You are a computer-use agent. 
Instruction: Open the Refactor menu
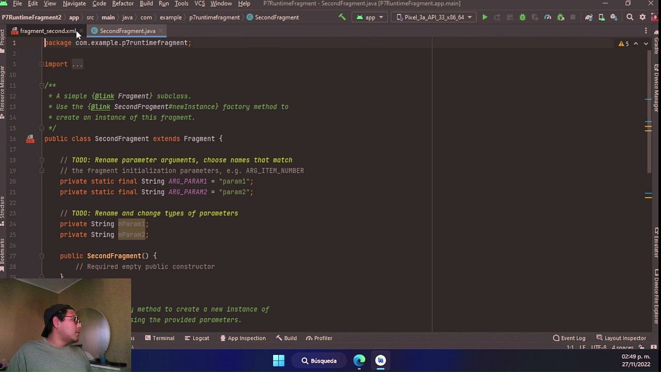123,4
